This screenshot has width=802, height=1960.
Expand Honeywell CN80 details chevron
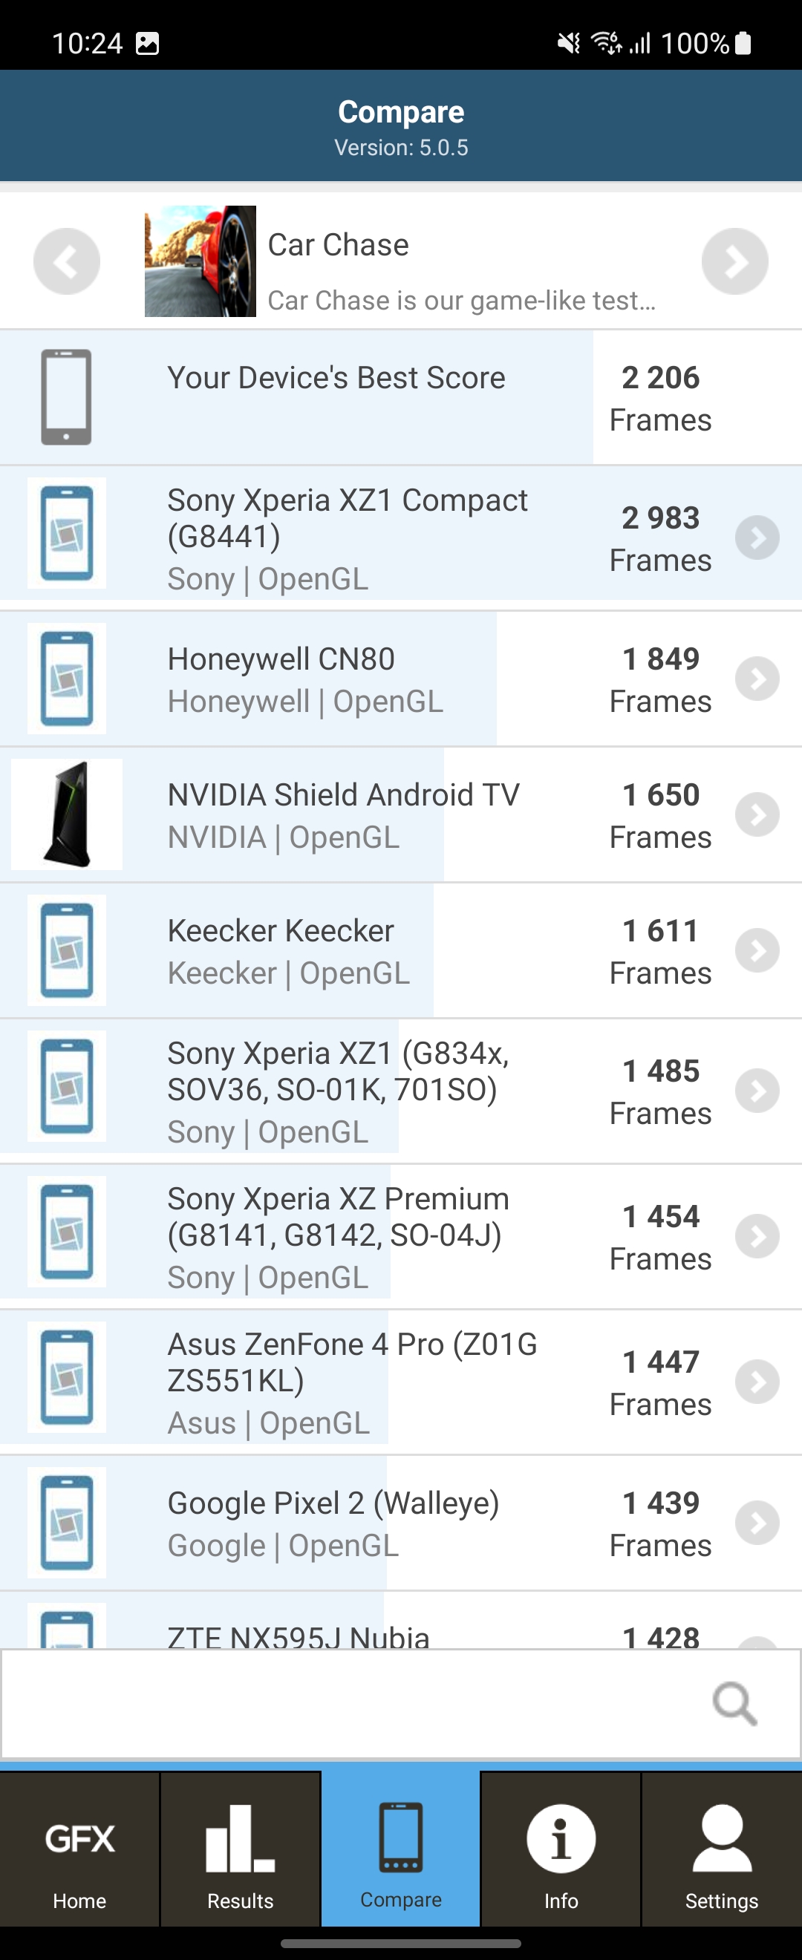(x=757, y=679)
